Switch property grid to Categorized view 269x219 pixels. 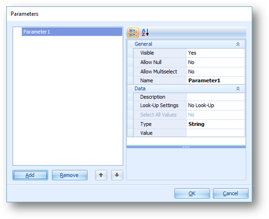pyautogui.click(x=133, y=33)
